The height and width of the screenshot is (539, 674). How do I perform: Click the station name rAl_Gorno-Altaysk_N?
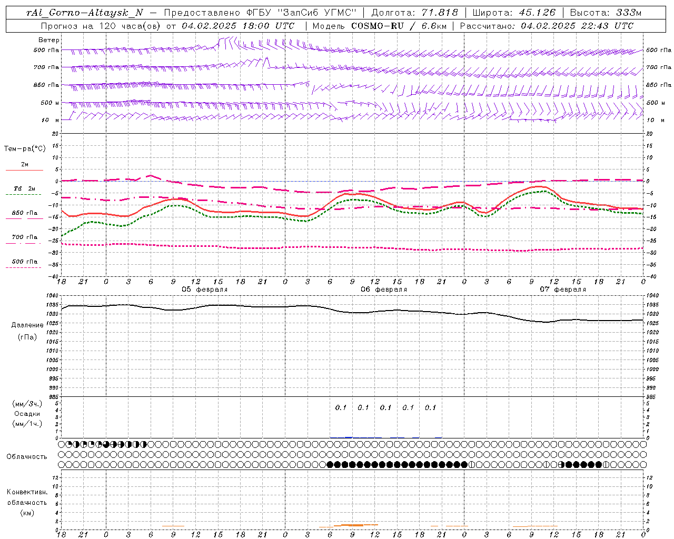(x=85, y=13)
